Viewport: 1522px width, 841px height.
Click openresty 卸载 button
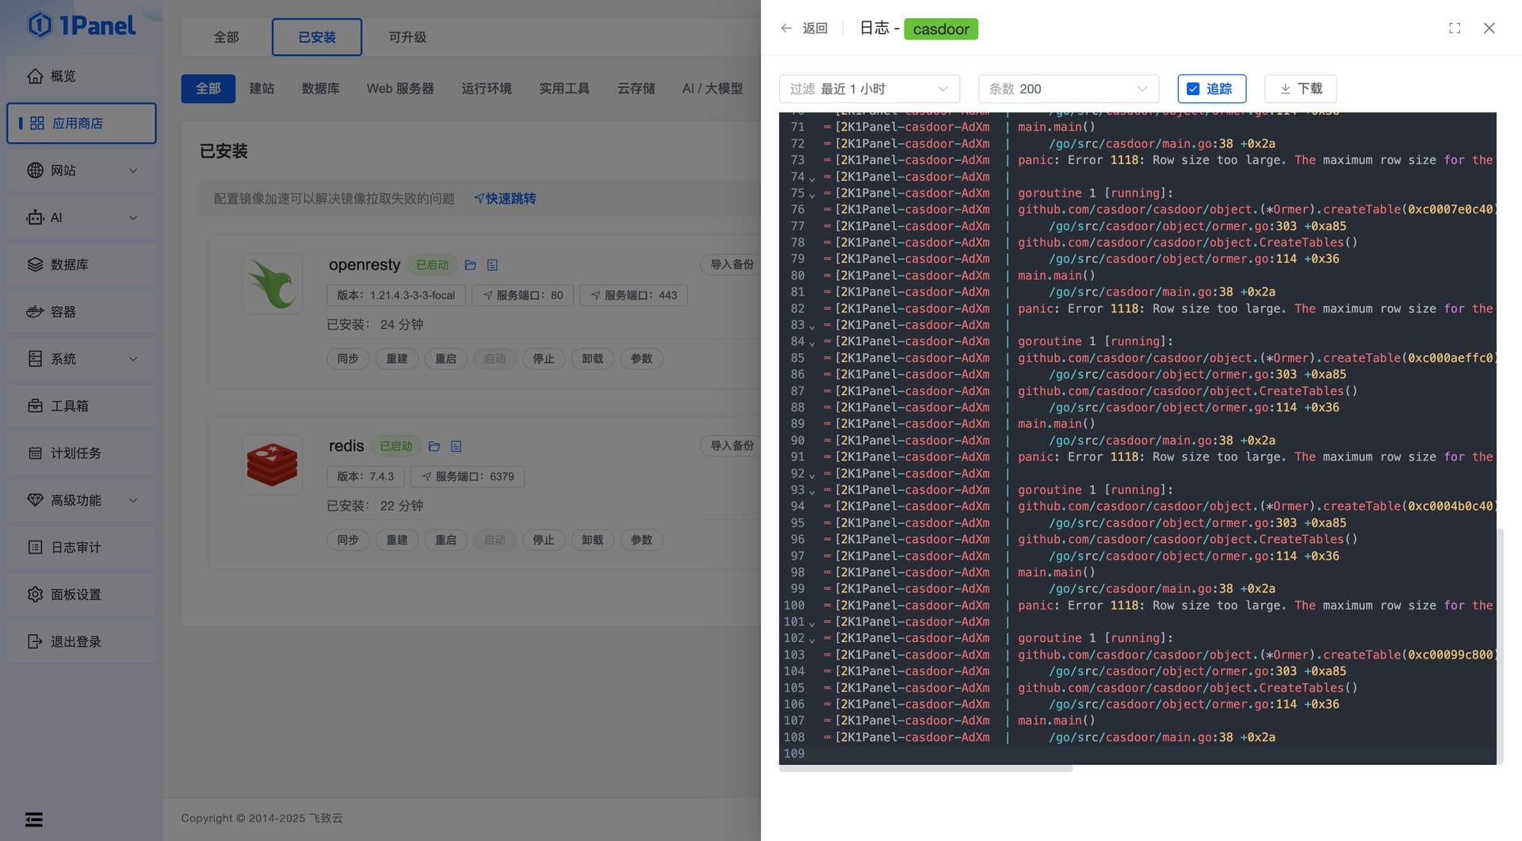coord(592,359)
